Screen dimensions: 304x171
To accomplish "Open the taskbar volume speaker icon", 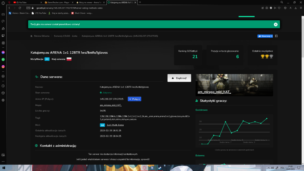I will pos(272,168).
